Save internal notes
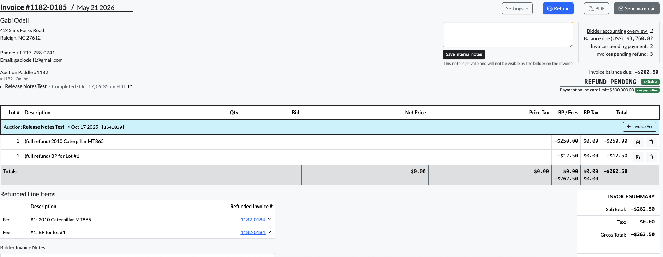663x257 pixels. (464, 54)
